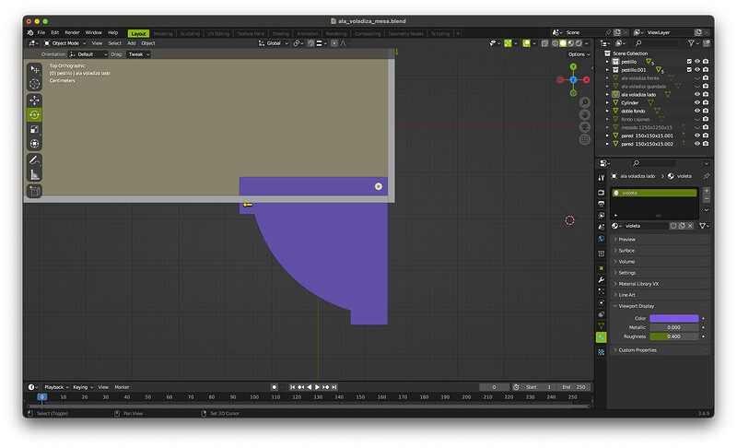
Task: Select the Measure tool
Action: point(34,175)
